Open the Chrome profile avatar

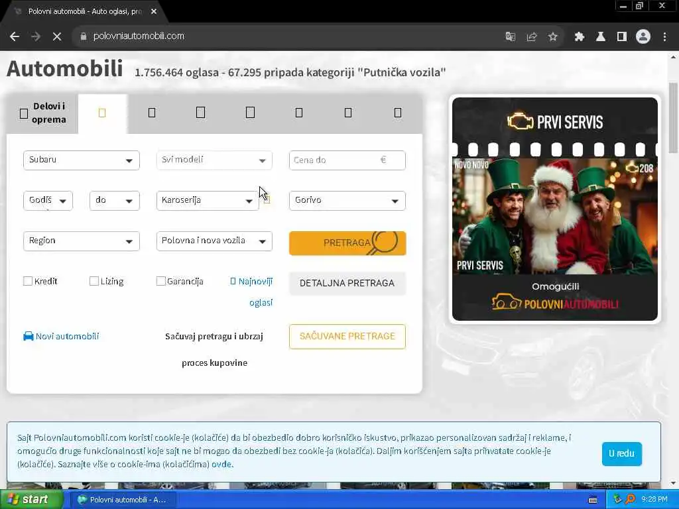643,37
